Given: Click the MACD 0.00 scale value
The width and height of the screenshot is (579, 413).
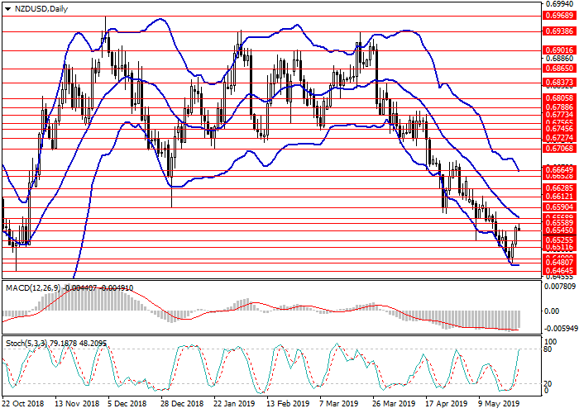Looking at the screenshot, I should pos(552,311).
